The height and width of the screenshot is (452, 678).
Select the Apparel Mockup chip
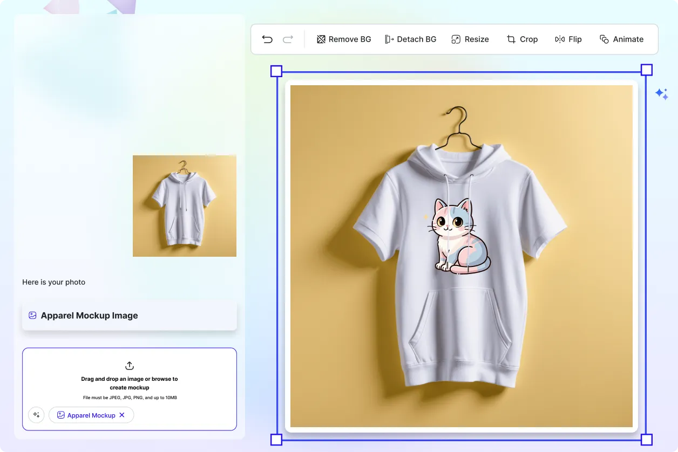(91, 415)
